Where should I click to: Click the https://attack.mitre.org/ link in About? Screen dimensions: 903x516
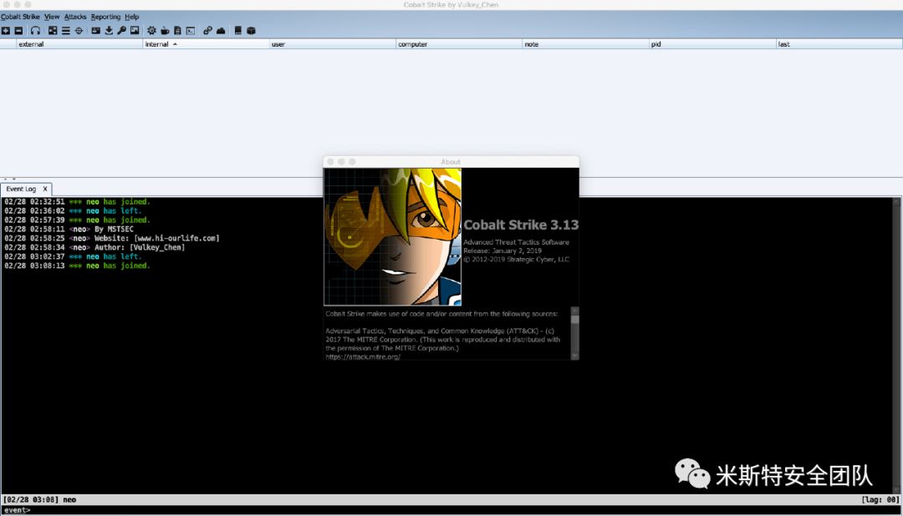[x=363, y=357]
